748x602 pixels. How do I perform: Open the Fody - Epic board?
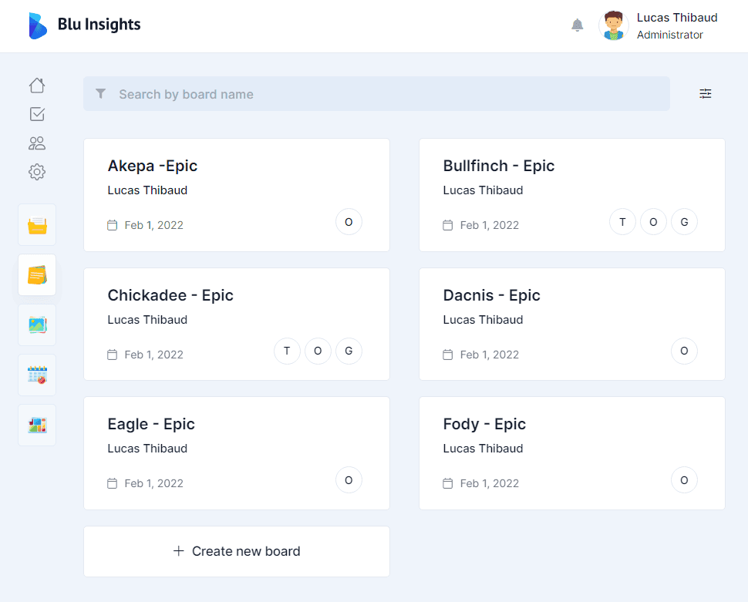pyautogui.click(x=572, y=453)
